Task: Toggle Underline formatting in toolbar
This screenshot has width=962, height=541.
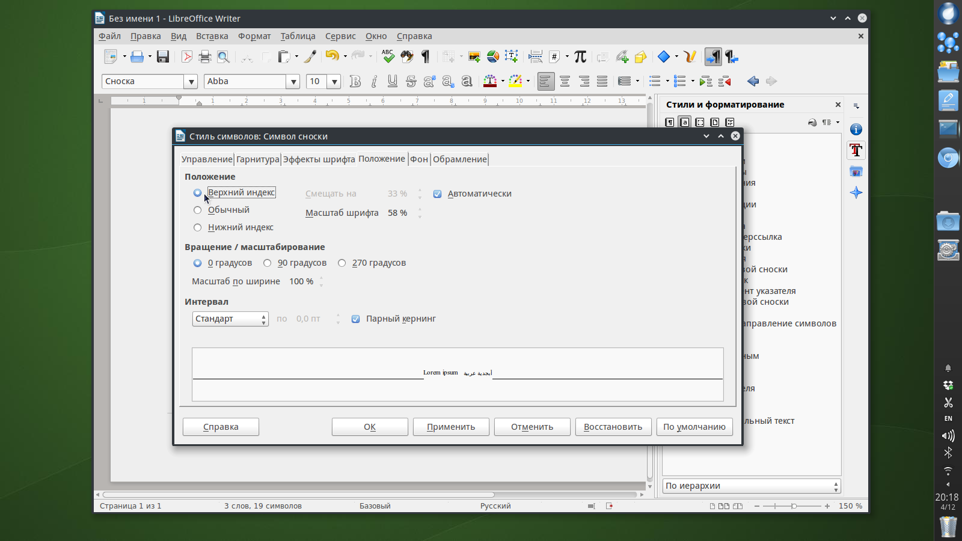Action: pyautogui.click(x=393, y=82)
